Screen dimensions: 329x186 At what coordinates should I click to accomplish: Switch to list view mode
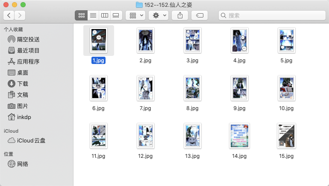[x=93, y=15]
